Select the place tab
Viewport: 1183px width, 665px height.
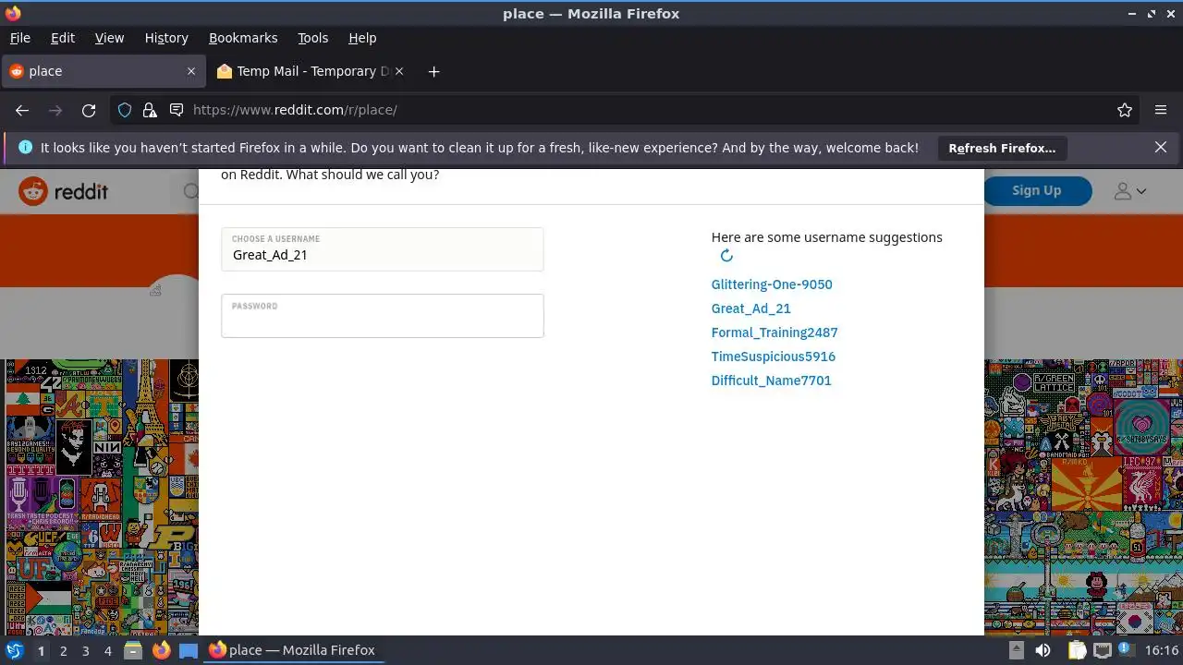tap(102, 71)
